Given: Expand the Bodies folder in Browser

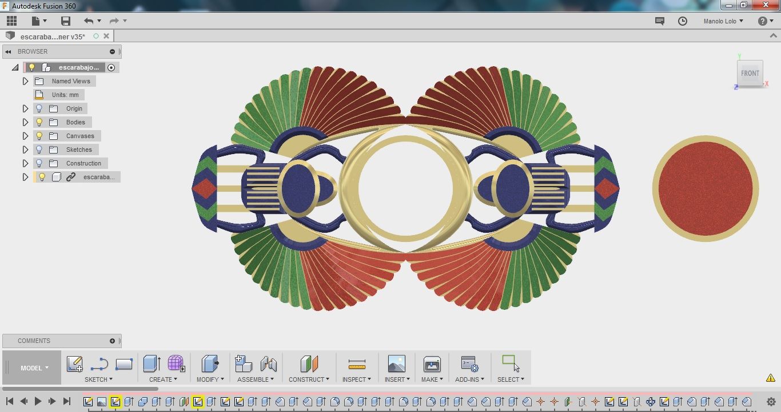Looking at the screenshot, I should 25,122.
